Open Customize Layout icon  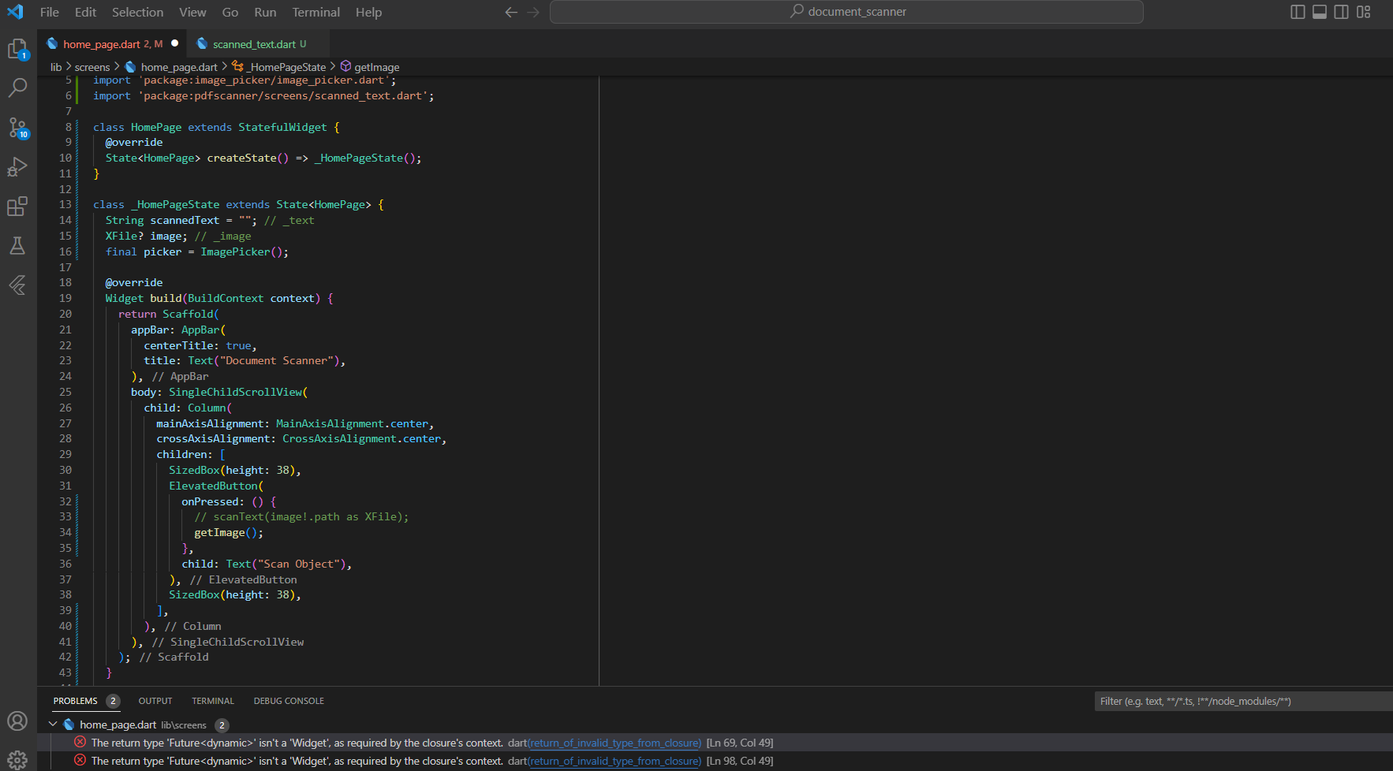point(1364,12)
